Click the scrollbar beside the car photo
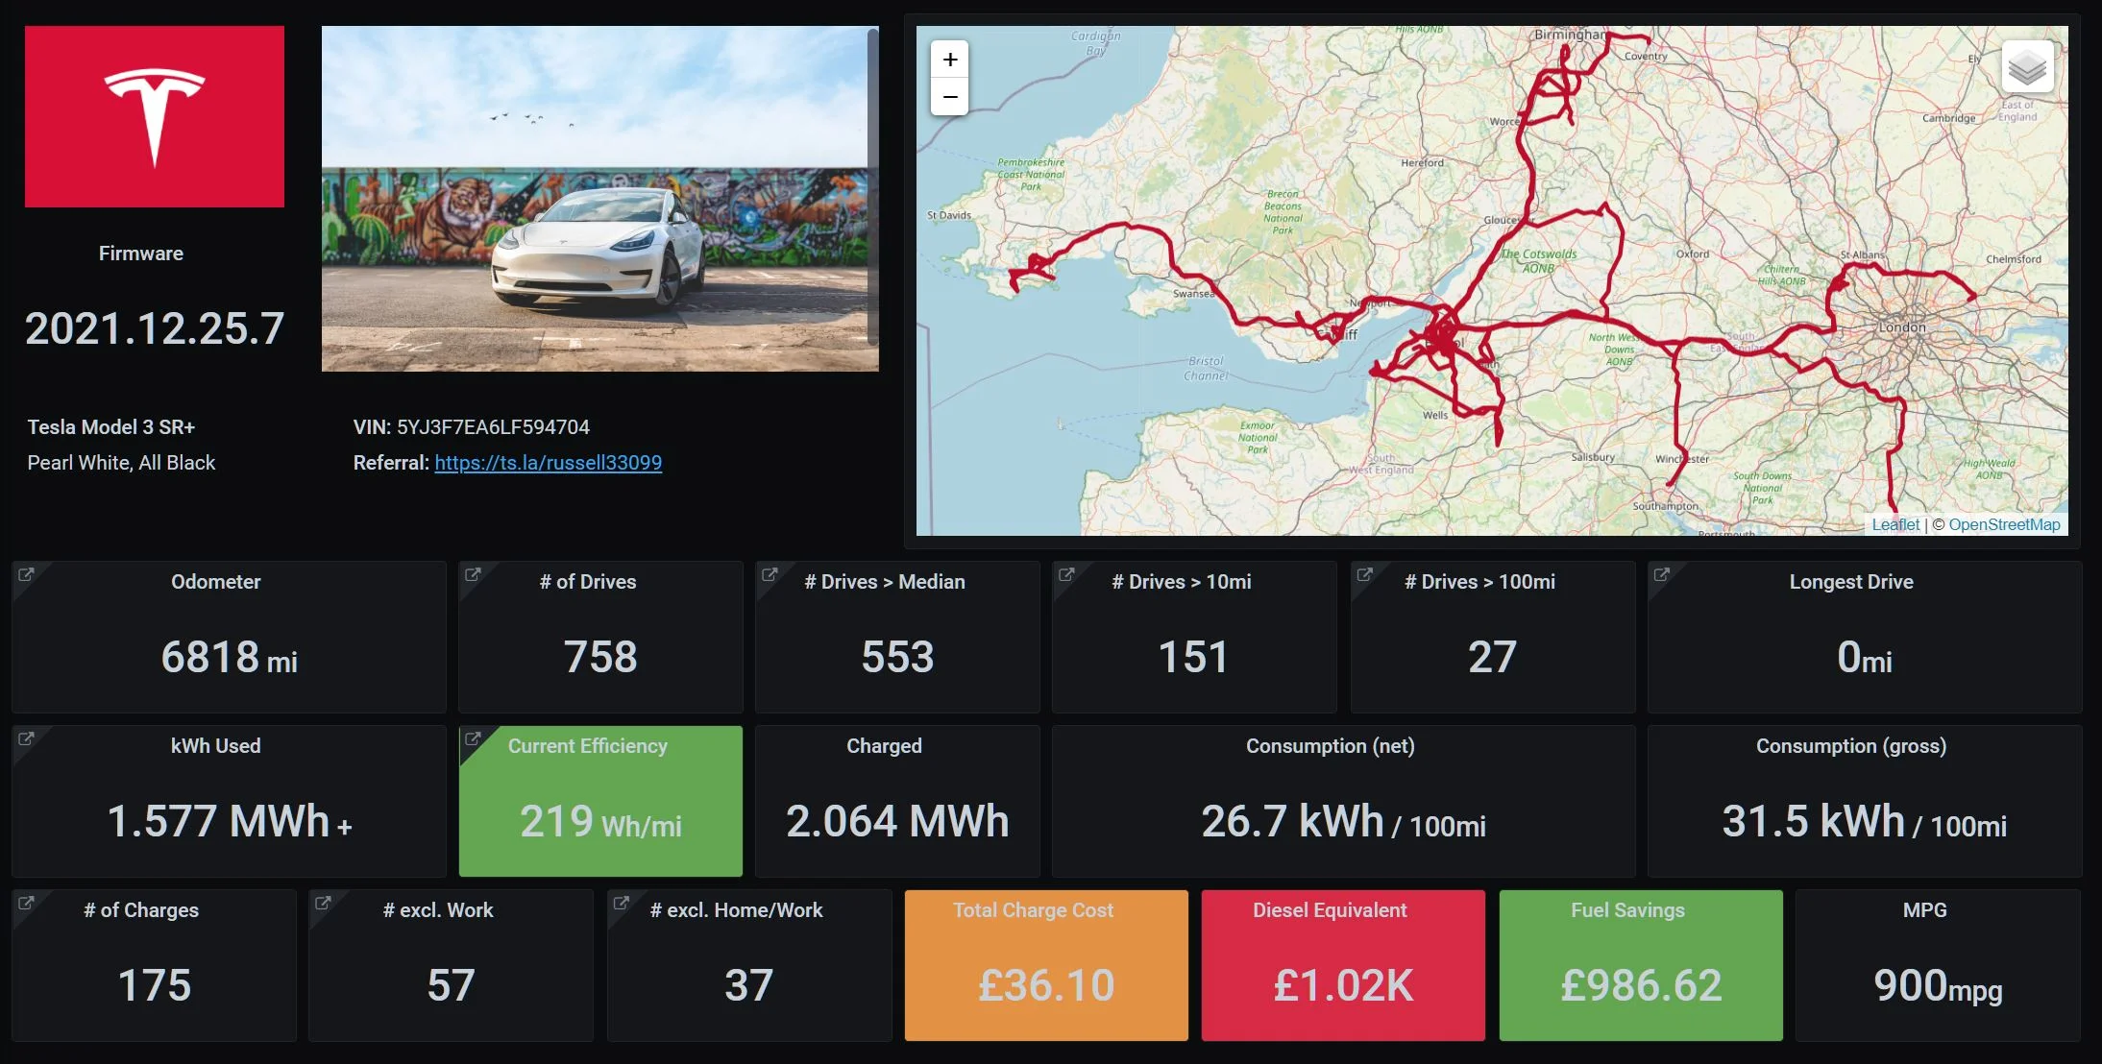 (873, 187)
